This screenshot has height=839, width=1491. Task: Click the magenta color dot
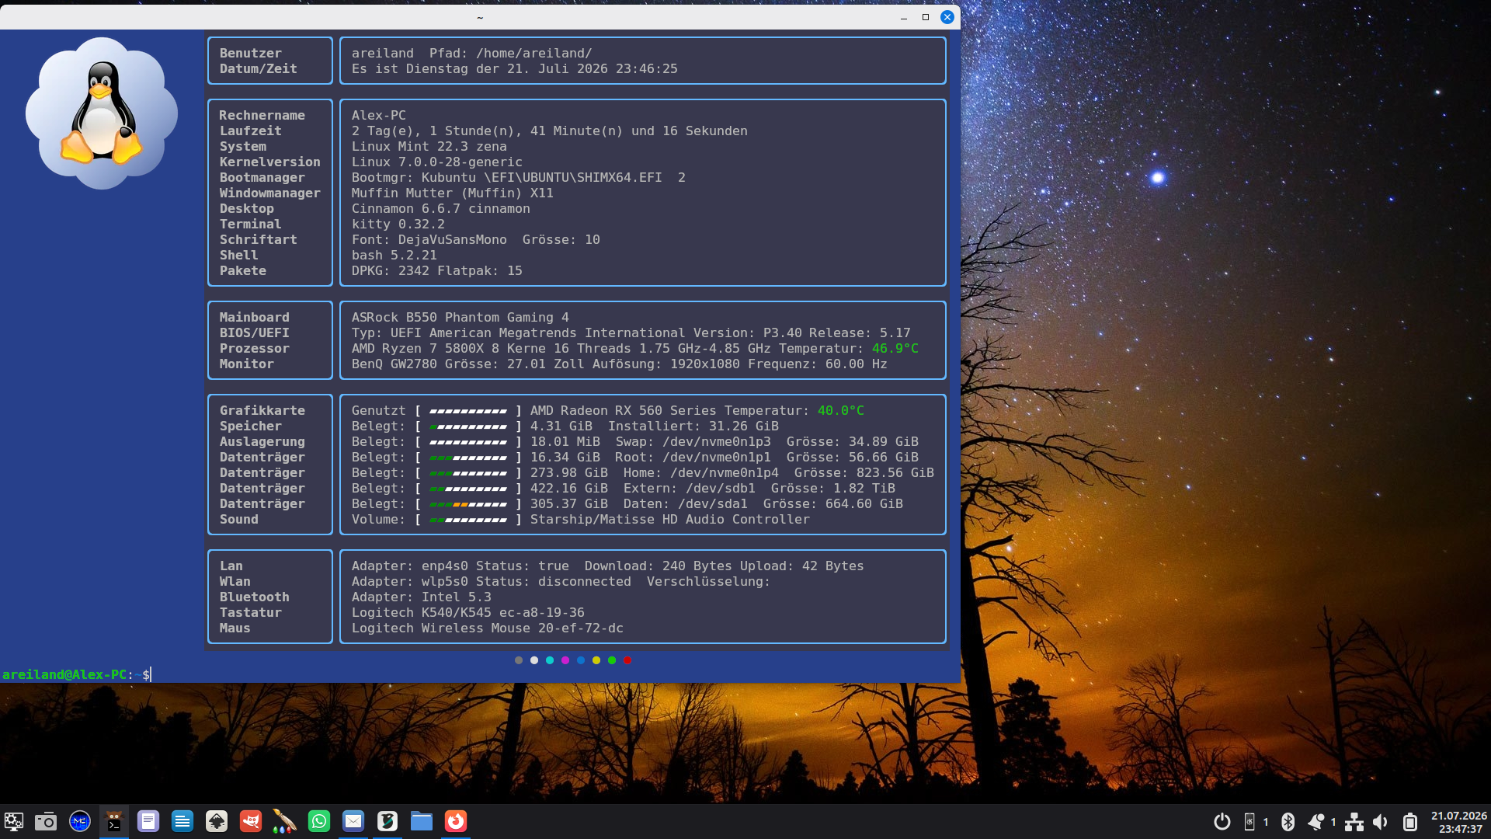(565, 660)
